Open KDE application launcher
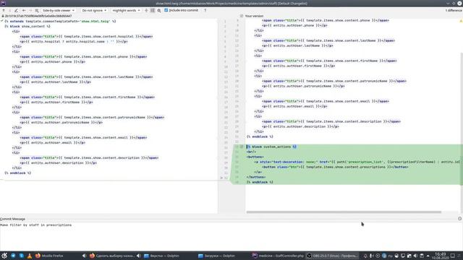463x260 pixels. tap(4, 256)
